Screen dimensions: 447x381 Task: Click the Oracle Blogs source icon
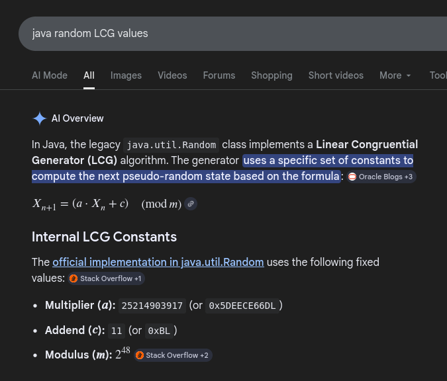pos(352,177)
